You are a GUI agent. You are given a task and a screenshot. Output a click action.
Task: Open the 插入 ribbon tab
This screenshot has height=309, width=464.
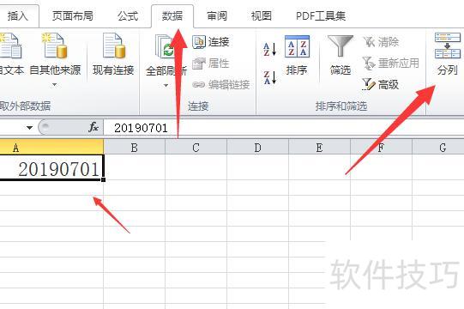coord(18,15)
